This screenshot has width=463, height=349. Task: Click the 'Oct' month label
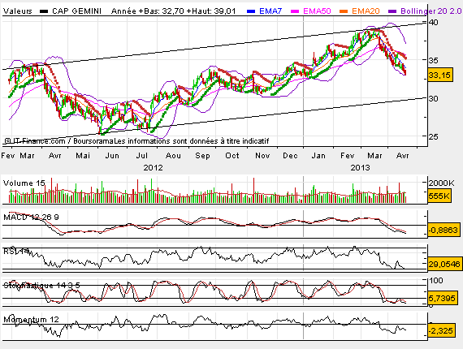(x=232, y=156)
